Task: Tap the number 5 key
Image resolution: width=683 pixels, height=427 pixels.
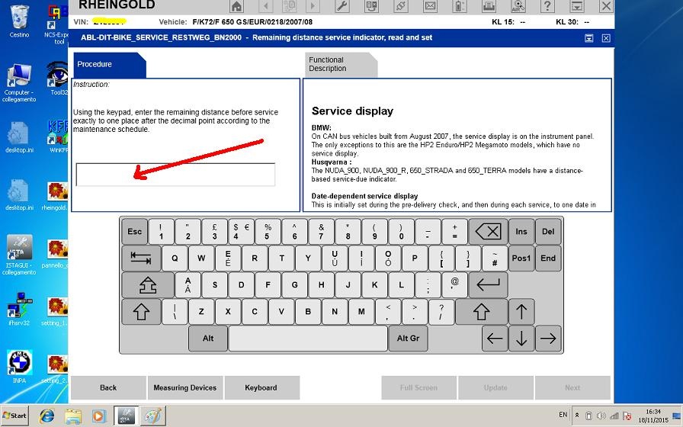Action: (268, 231)
